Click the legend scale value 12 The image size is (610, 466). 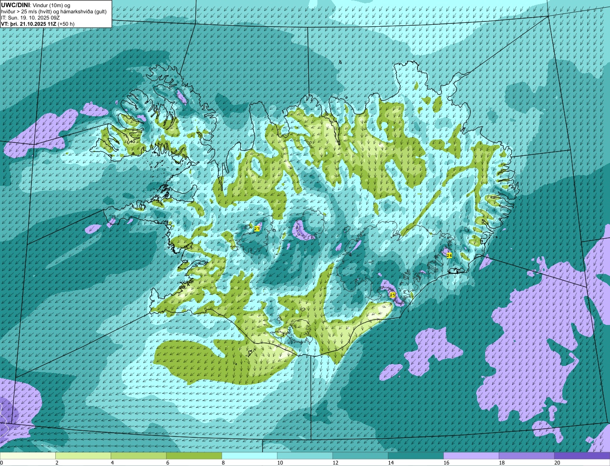coord(335,463)
